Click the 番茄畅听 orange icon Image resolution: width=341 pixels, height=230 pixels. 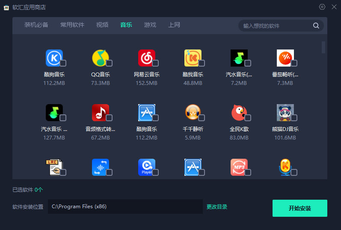285,58
